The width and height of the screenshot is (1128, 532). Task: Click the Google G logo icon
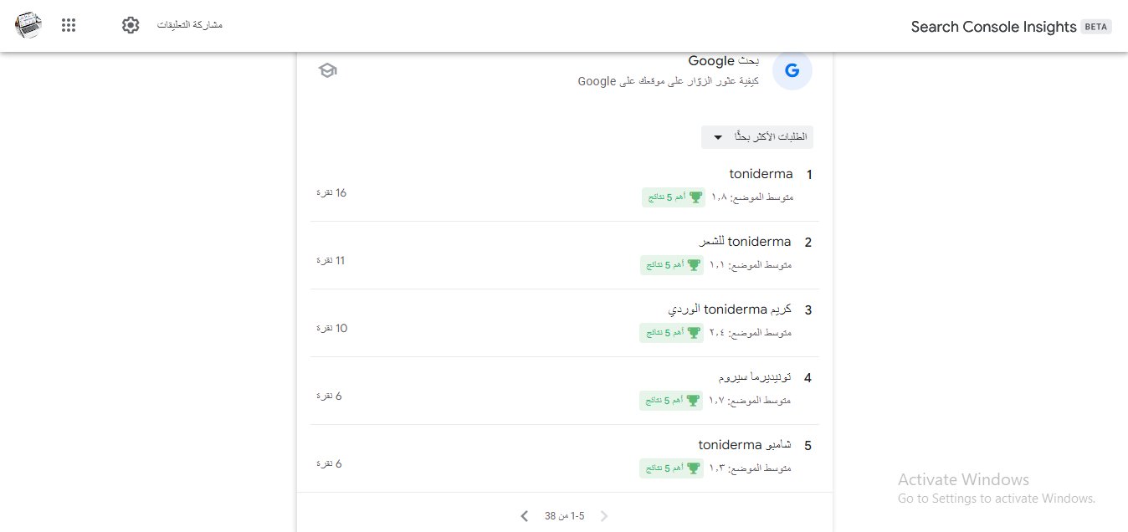pos(792,70)
